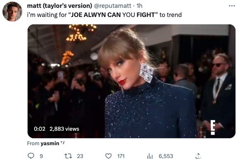Click the 6,553 view count
Image resolution: width=240 pixels, height=163 pixels.
coord(166,156)
